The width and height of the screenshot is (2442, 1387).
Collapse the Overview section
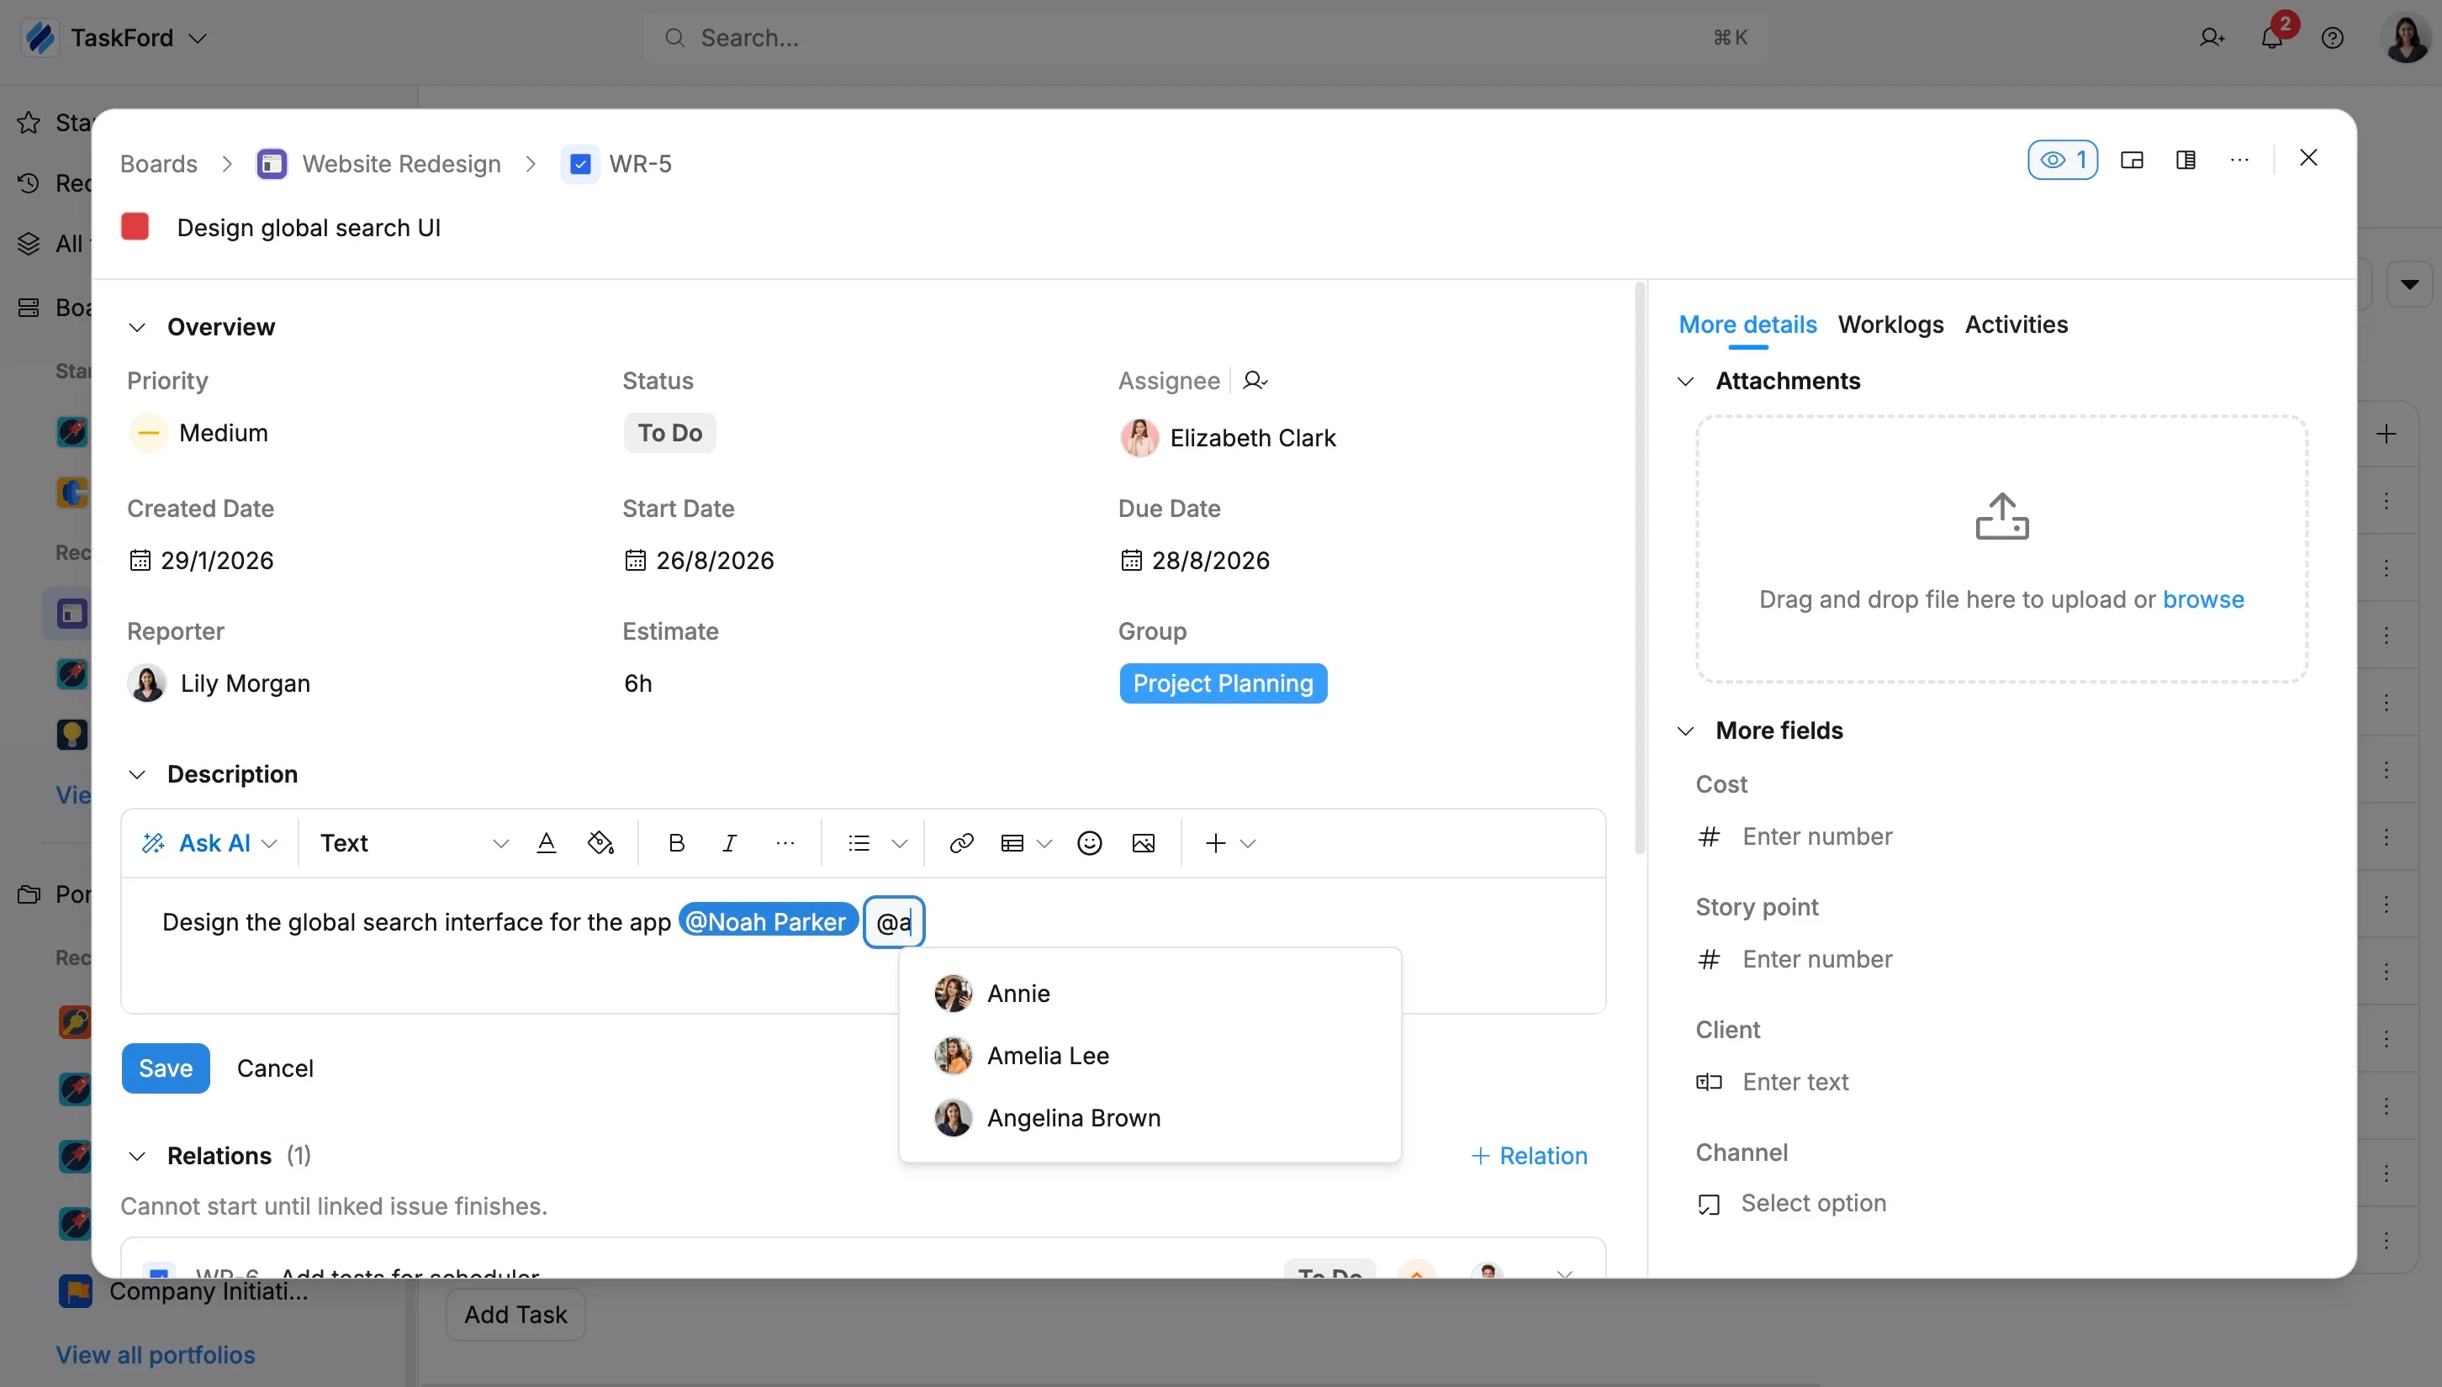[x=137, y=328]
